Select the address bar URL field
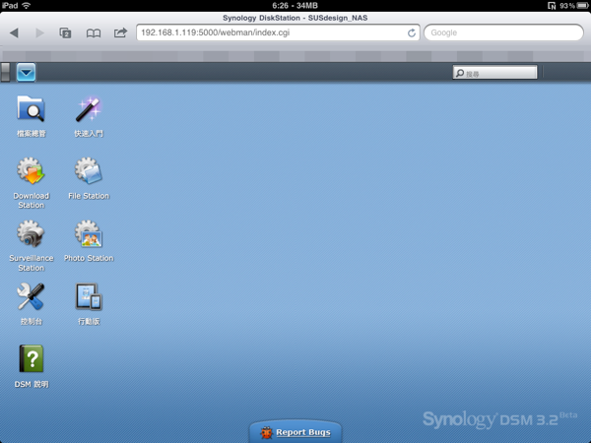The image size is (591, 443). pos(278,32)
